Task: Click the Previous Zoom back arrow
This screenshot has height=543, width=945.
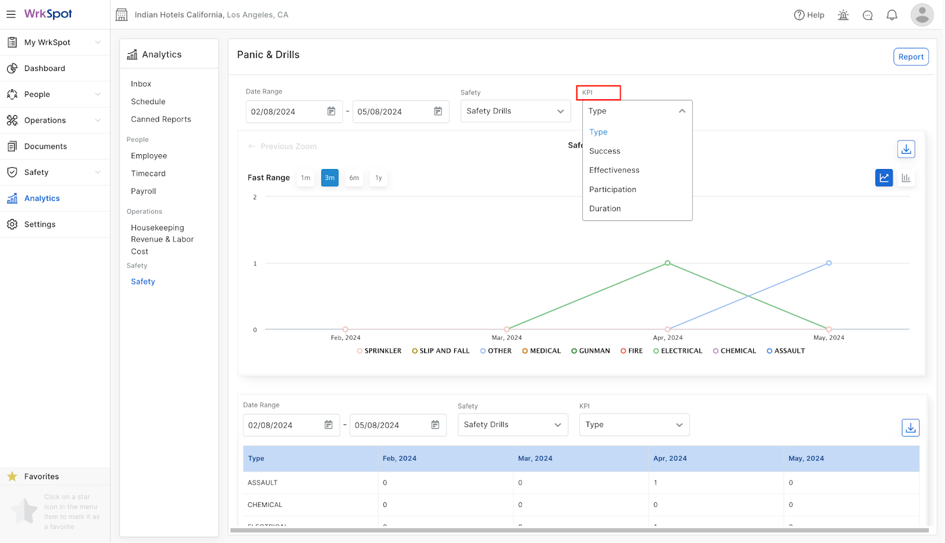Action: click(252, 146)
